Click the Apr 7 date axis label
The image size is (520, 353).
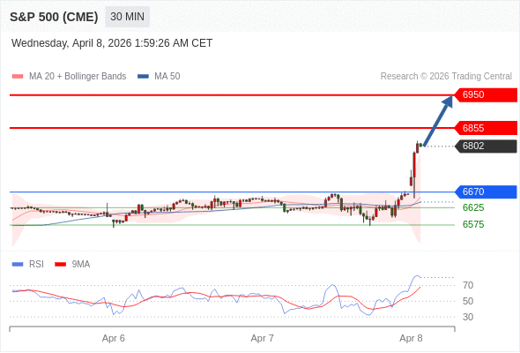point(263,338)
